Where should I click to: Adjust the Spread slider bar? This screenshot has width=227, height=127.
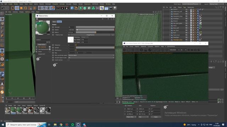[95, 48]
